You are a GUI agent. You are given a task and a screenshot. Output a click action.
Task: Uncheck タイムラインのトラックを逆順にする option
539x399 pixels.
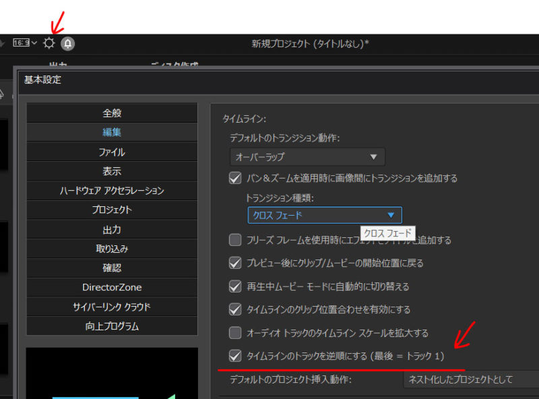click(235, 355)
